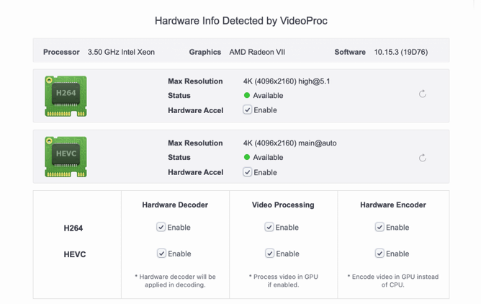
Task: Click the green HEVC Available status dot
Action: pyautogui.click(x=247, y=158)
